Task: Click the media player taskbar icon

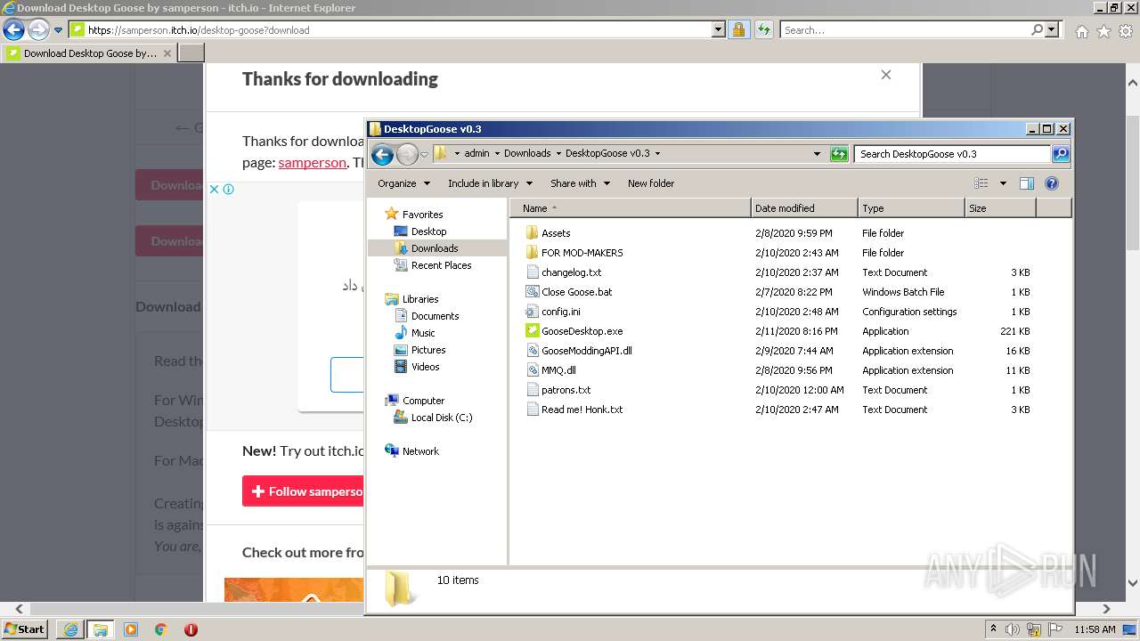Action: pyautogui.click(x=131, y=629)
